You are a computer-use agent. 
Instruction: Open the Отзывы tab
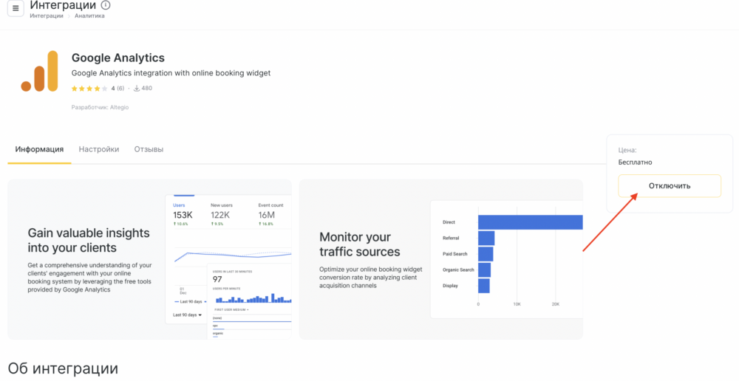click(x=149, y=149)
